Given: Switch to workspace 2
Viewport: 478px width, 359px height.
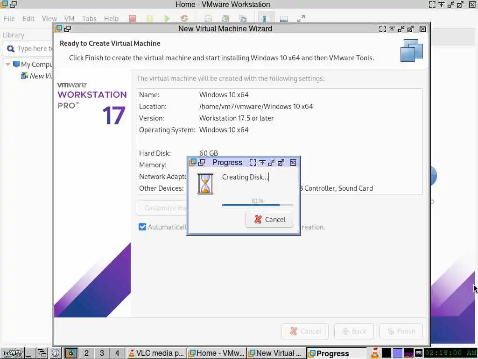Looking at the screenshot, I should (x=86, y=353).
